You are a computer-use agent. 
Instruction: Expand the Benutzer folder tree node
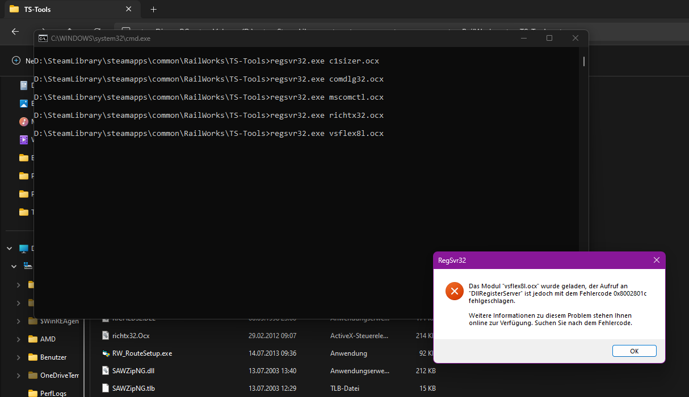[x=18, y=357]
